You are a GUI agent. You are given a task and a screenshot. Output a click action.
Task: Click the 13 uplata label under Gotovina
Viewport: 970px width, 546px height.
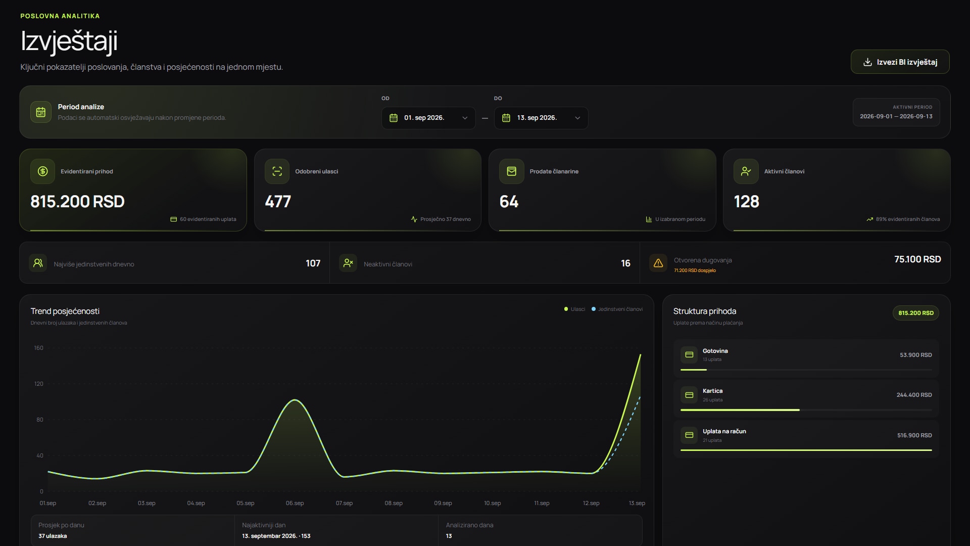point(712,360)
